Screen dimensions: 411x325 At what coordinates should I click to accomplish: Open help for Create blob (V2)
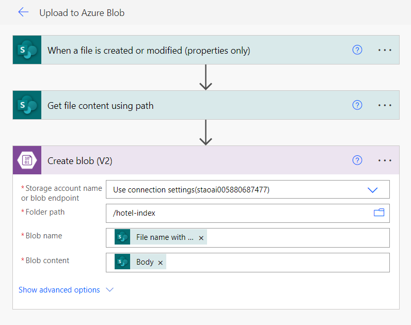pyautogui.click(x=357, y=160)
